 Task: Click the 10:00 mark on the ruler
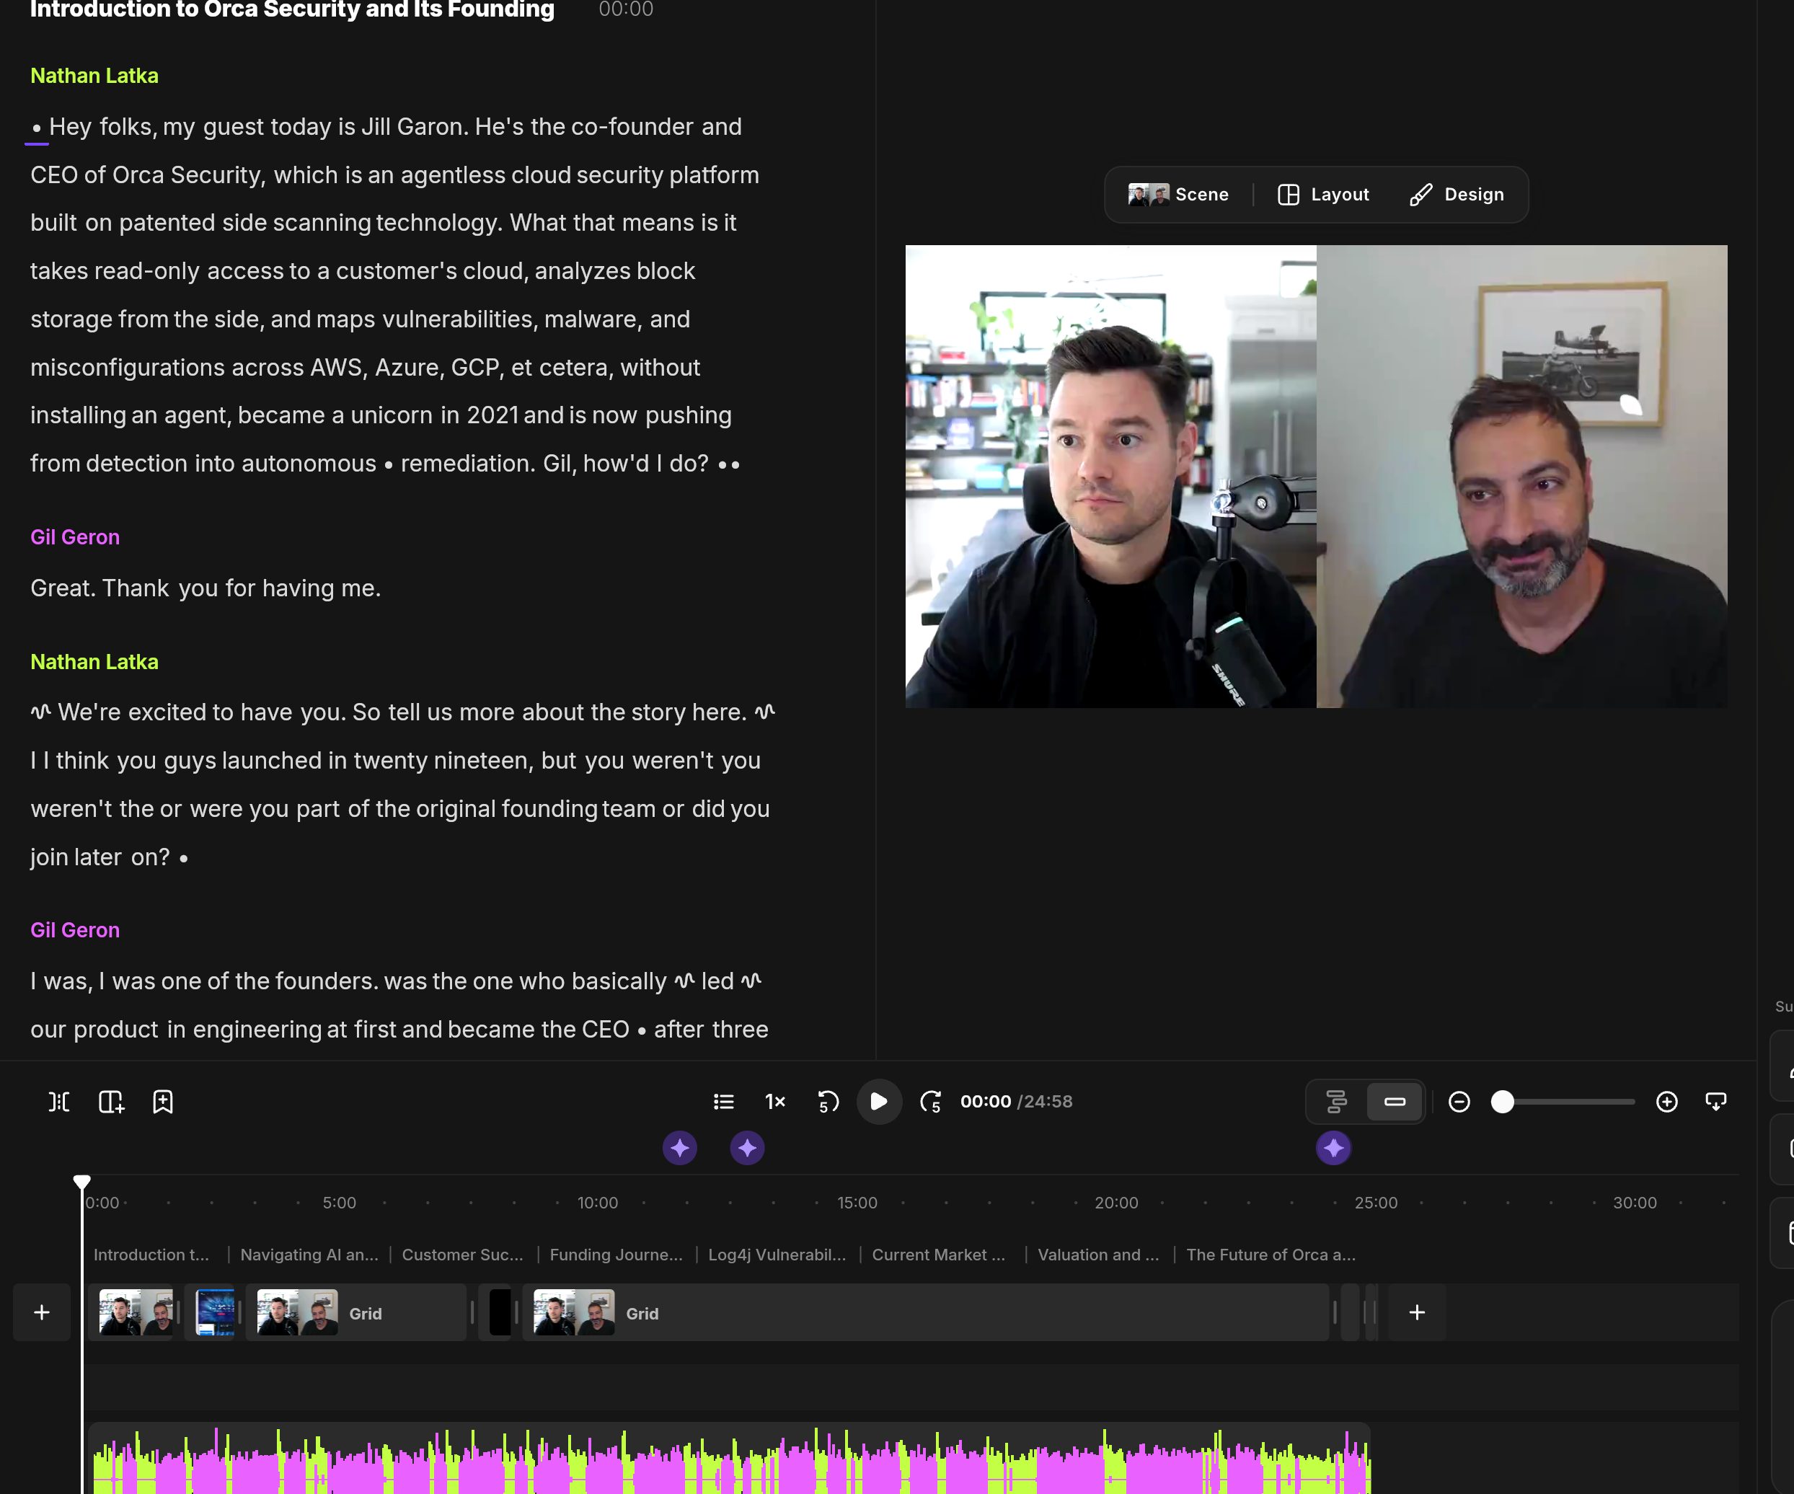point(597,1203)
